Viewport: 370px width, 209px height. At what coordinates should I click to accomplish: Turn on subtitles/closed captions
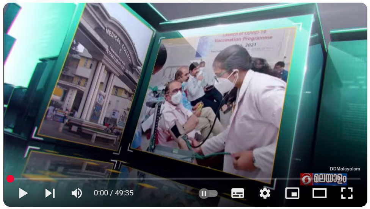238,194
